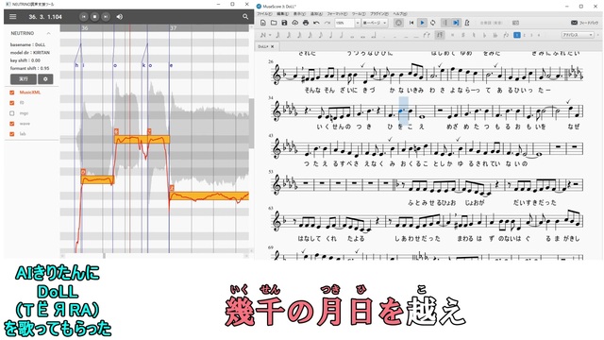Click the NEUTRINO speaker volume icon
This screenshot has height=340, width=604.
coord(120,17)
